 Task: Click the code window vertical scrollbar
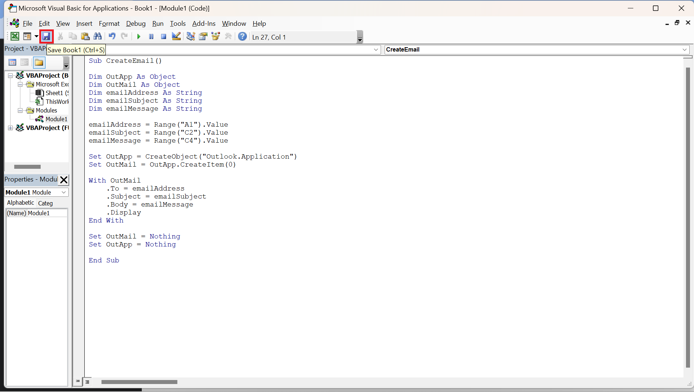pyautogui.click(x=687, y=218)
